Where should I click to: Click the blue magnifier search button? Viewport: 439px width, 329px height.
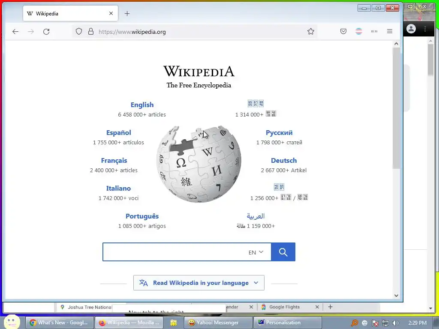click(283, 252)
